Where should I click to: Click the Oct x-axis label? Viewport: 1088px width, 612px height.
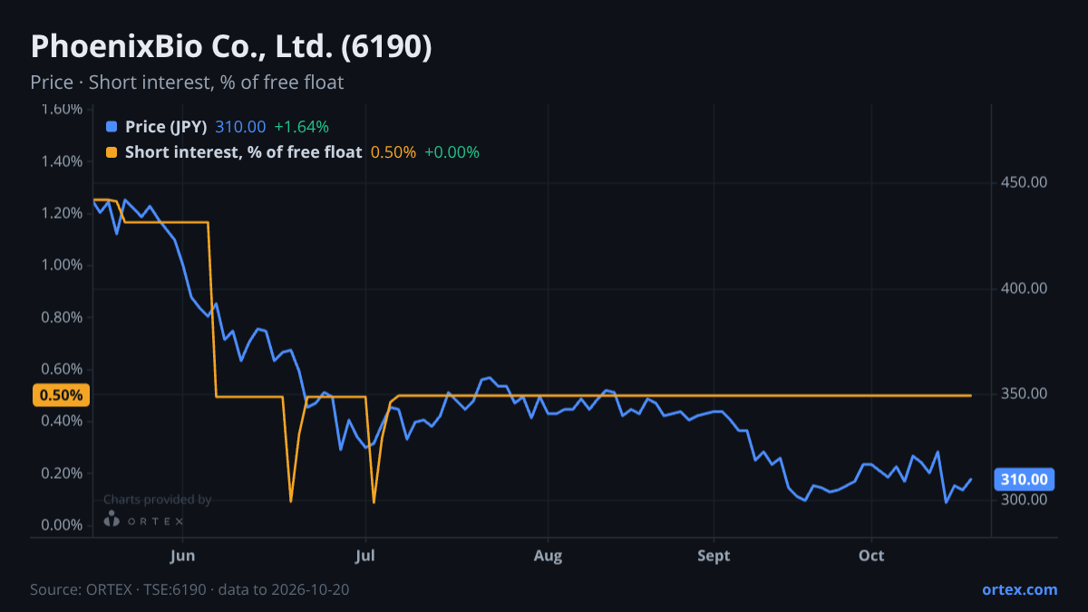pos(871,555)
